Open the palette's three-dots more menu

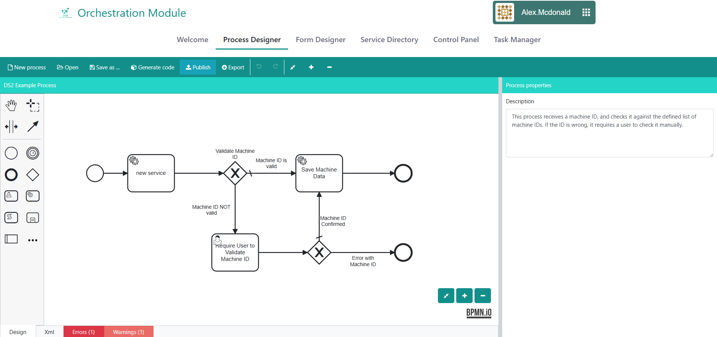point(33,240)
